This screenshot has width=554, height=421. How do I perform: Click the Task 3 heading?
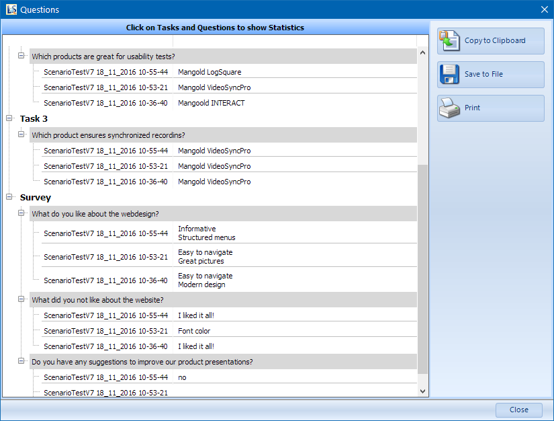pos(34,118)
